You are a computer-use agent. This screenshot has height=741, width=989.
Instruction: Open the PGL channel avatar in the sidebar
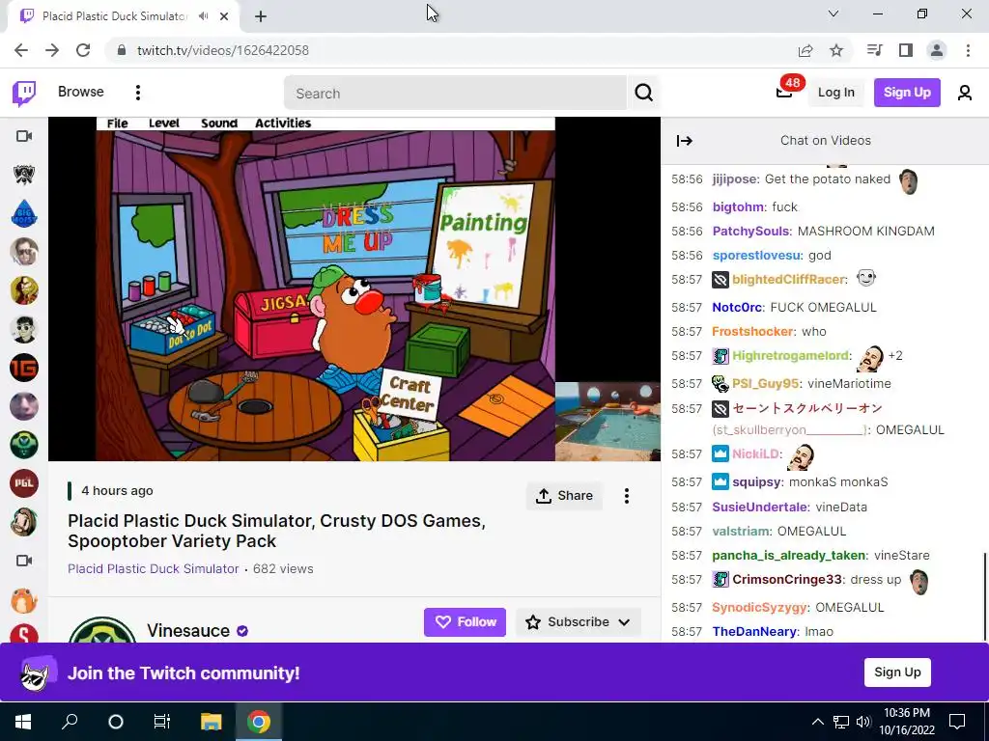pos(24,483)
